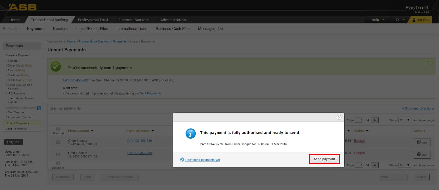Open the Messages (15) menu item
The height and width of the screenshot is (190, 439).
click(210, 29)
